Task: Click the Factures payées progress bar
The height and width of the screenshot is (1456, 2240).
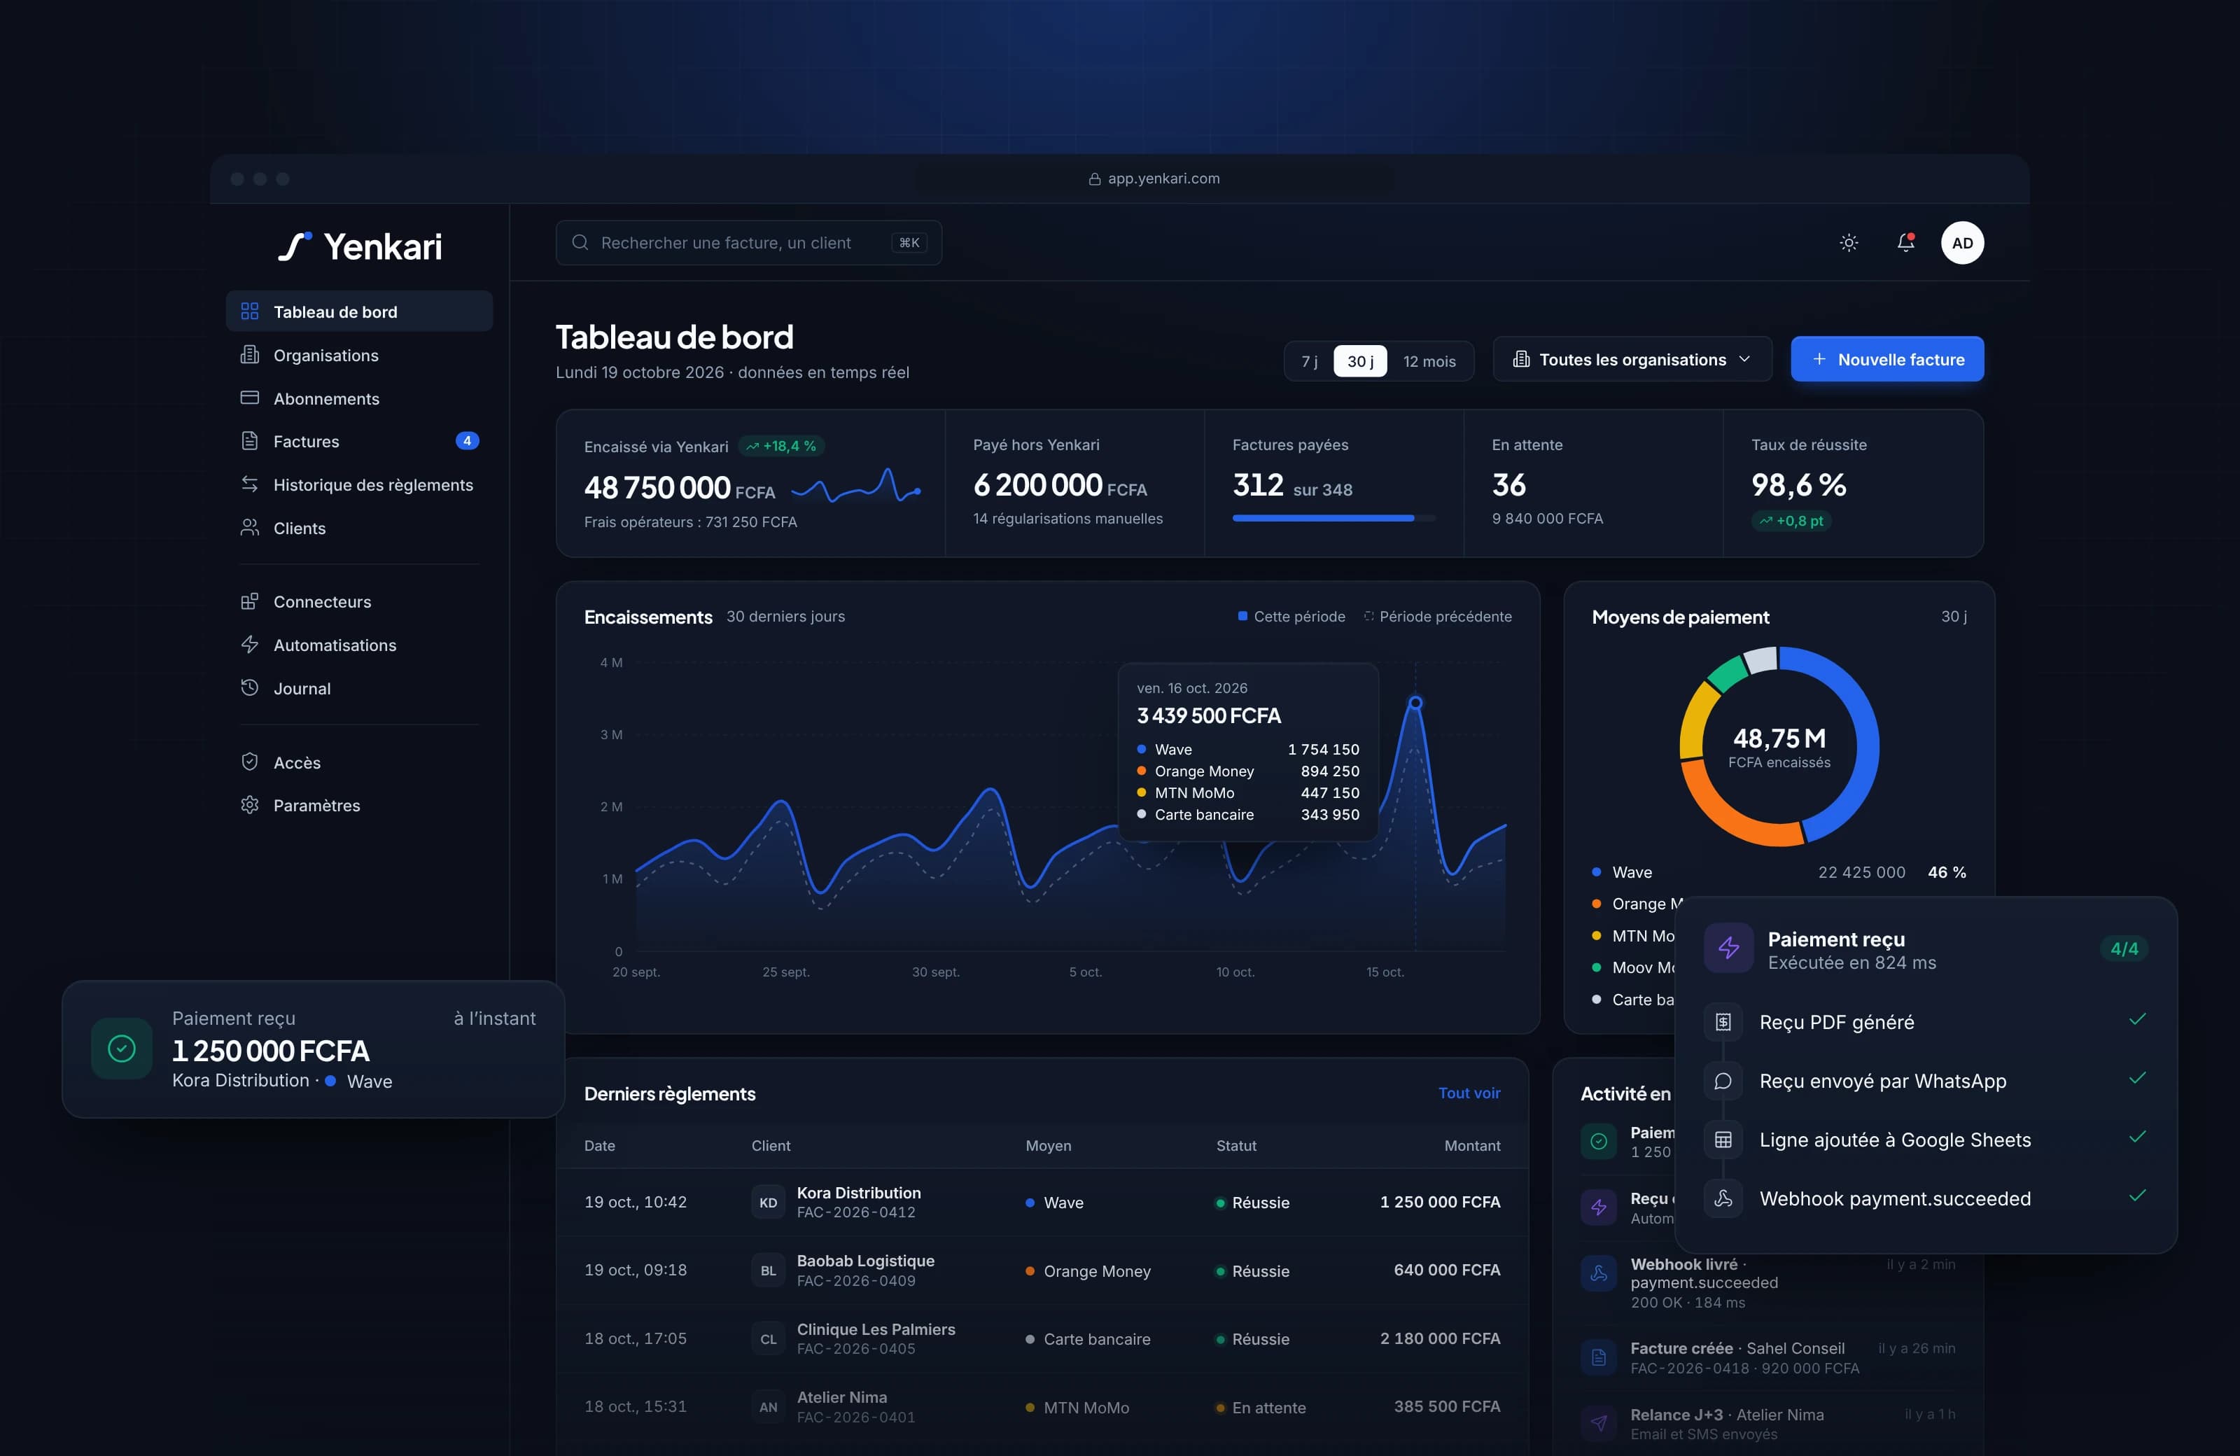Action: (1333, 517)
